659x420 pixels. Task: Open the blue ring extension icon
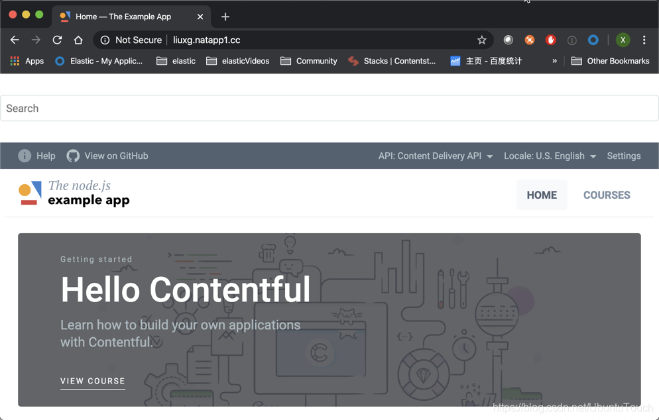(x=593, y=40)
